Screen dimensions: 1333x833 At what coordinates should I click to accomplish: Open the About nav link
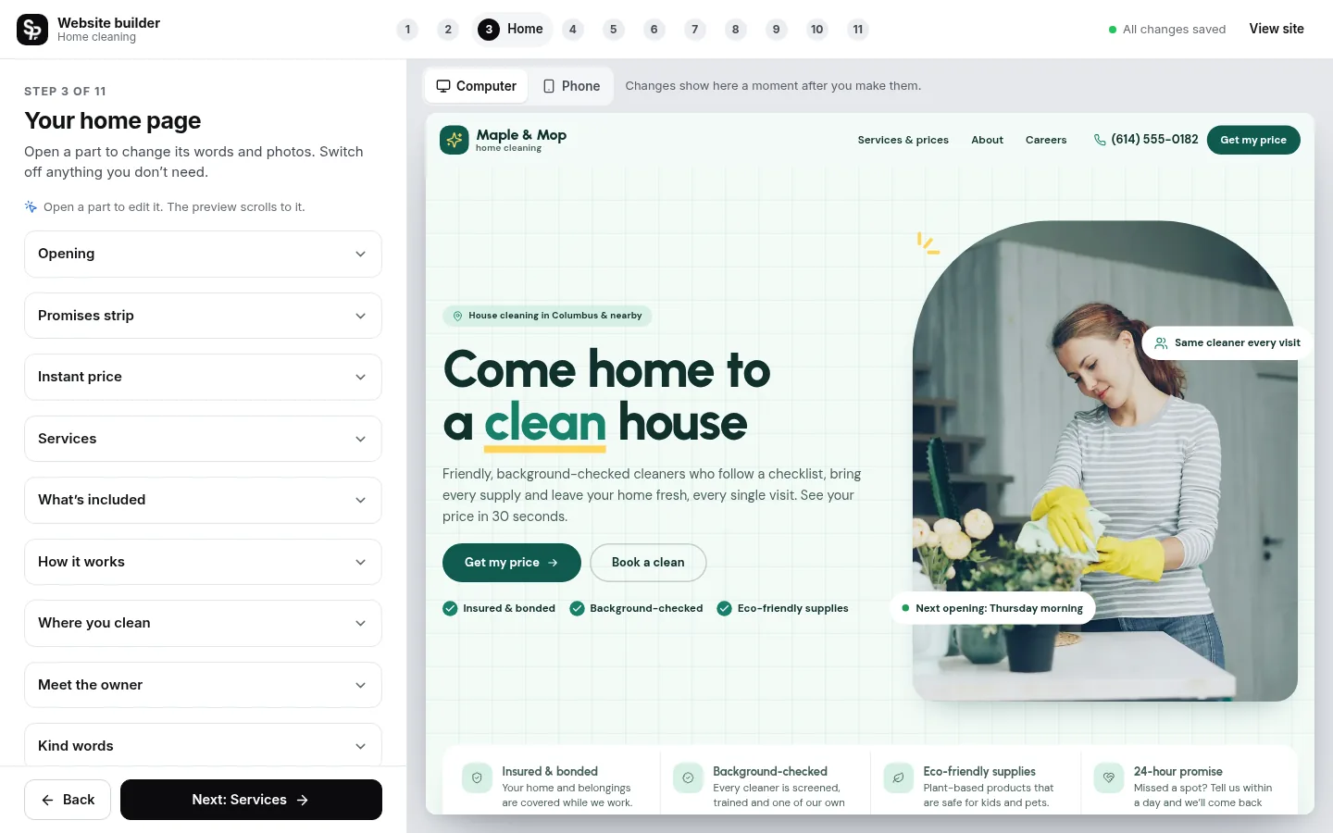[987, 140]
